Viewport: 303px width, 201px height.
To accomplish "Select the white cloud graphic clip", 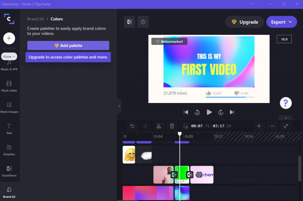I will pos(144,155).
